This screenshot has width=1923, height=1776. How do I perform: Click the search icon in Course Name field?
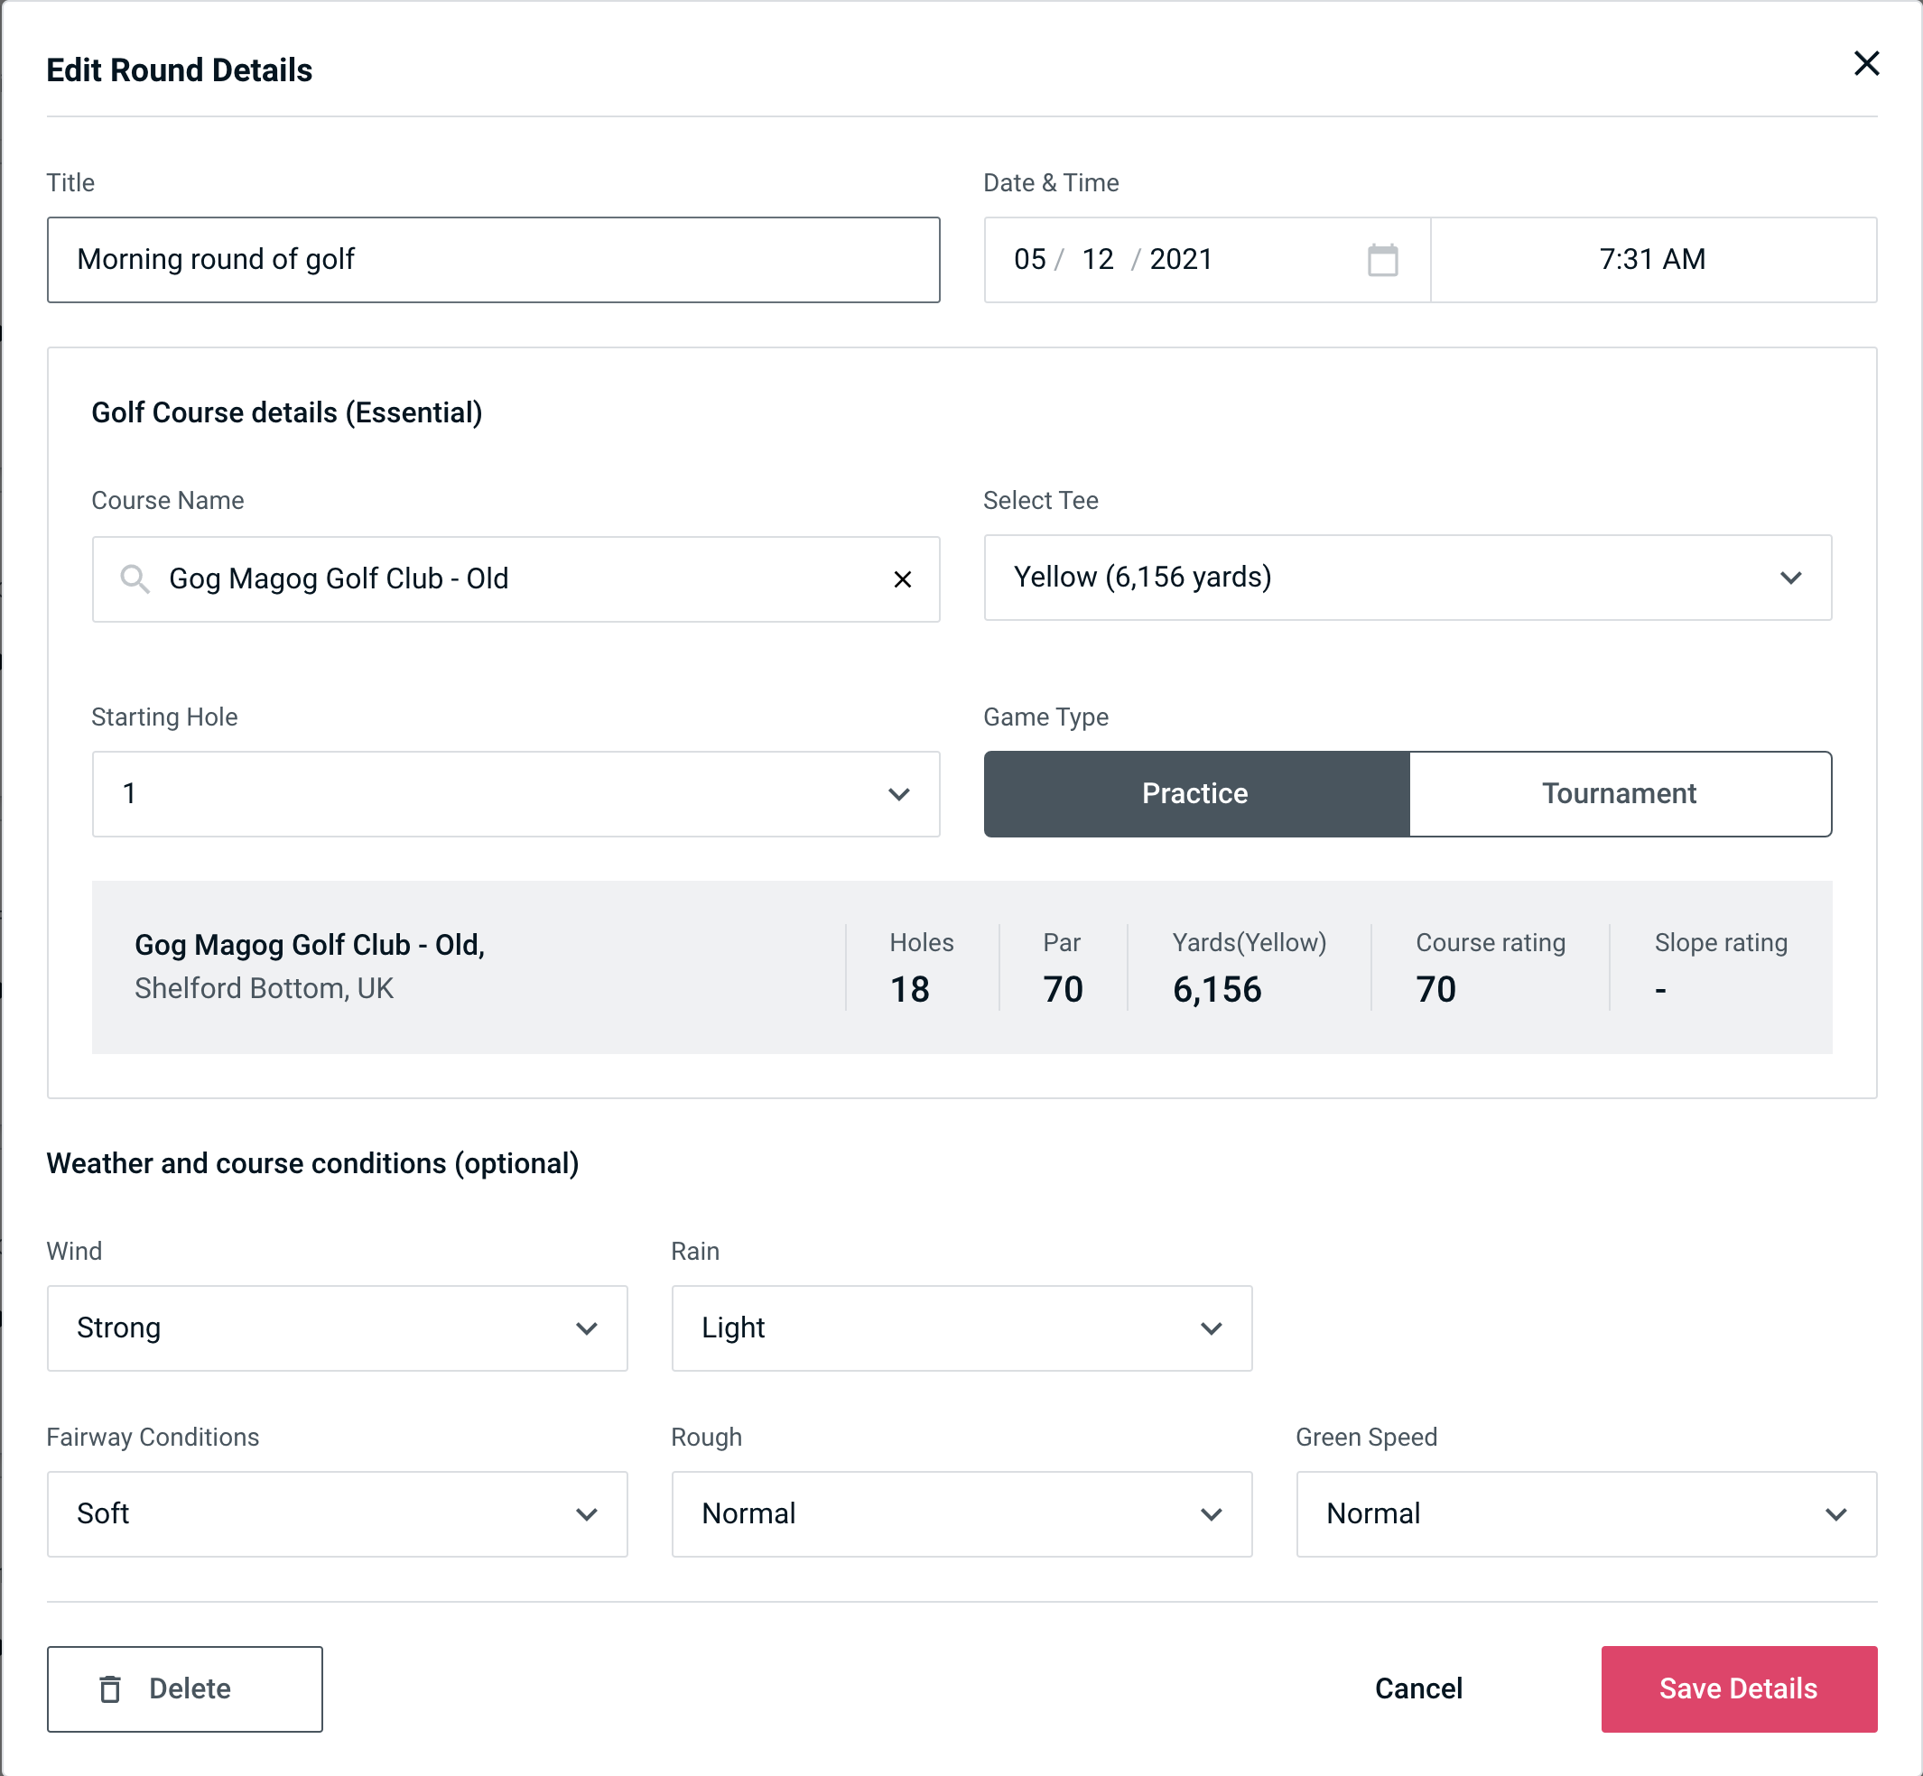(x=134, y=579)
